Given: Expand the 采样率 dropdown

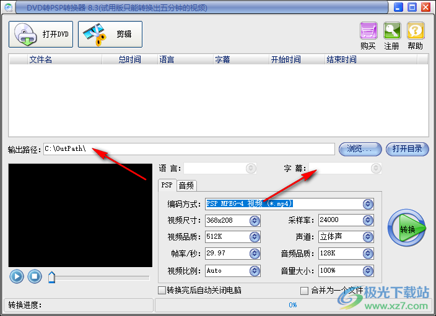Looking at the screenshot, I should [x=368, y=220].
